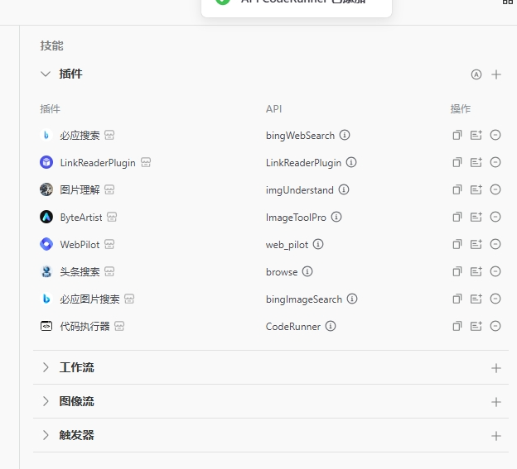The image size is (517, 469).
Task: Add an image flow with 图像流 plus icon
Action: click(496, 402)
